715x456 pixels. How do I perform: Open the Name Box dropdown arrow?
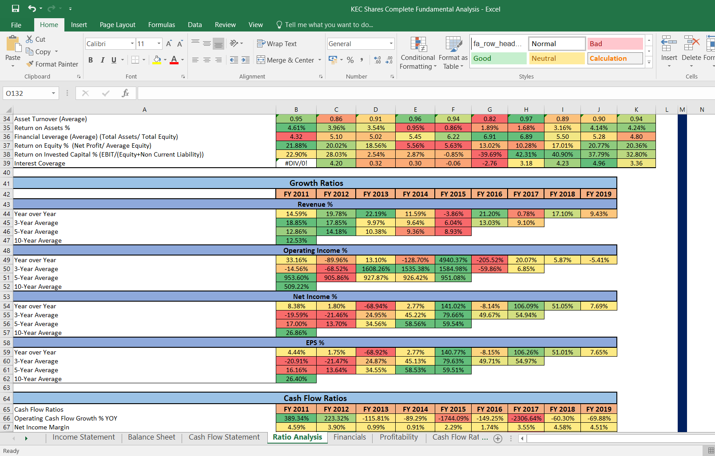(53, 93)
